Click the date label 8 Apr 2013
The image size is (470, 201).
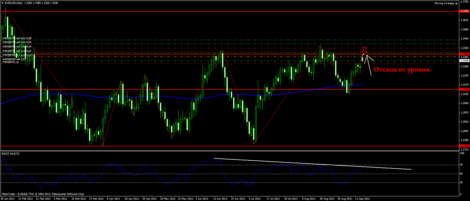113,199
